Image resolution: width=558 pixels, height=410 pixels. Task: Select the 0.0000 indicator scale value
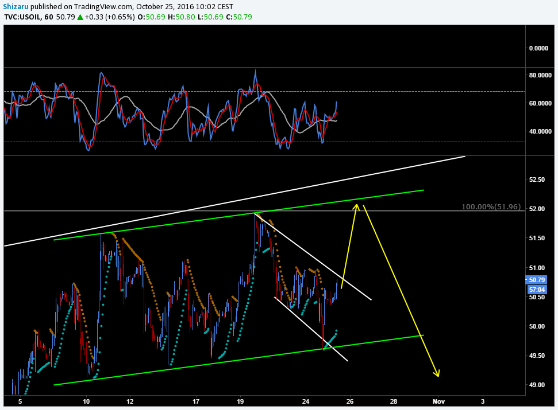(539, 48)
